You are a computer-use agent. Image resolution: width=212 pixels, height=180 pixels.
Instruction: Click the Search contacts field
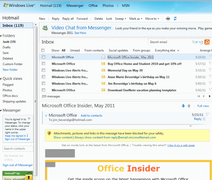coord(18,149)
